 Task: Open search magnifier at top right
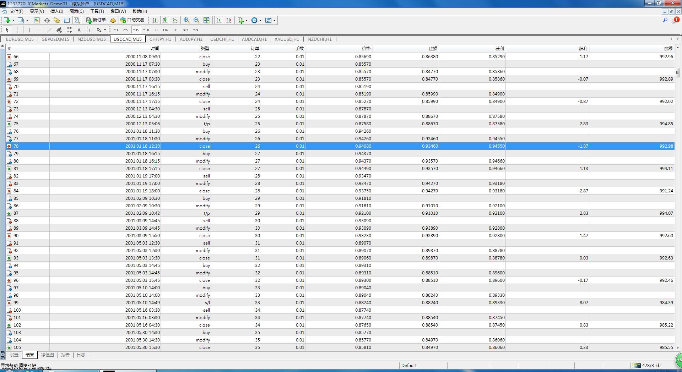[x=665, y=20]
